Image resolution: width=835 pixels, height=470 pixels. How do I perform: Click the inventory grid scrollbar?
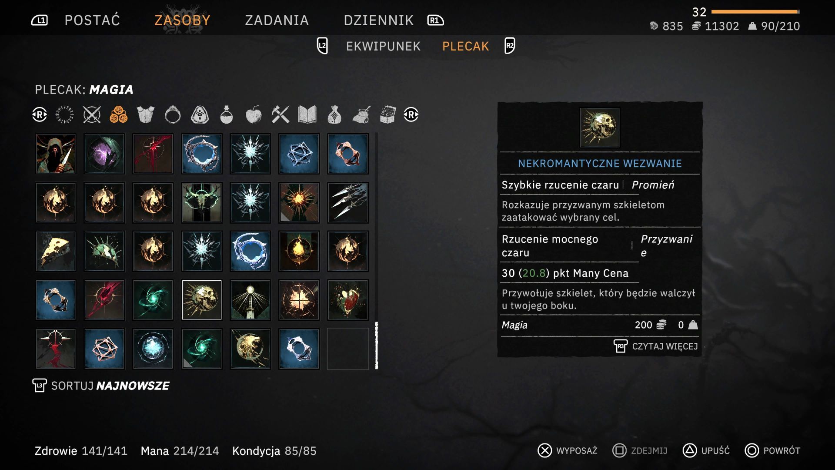(x=377, y=251)
